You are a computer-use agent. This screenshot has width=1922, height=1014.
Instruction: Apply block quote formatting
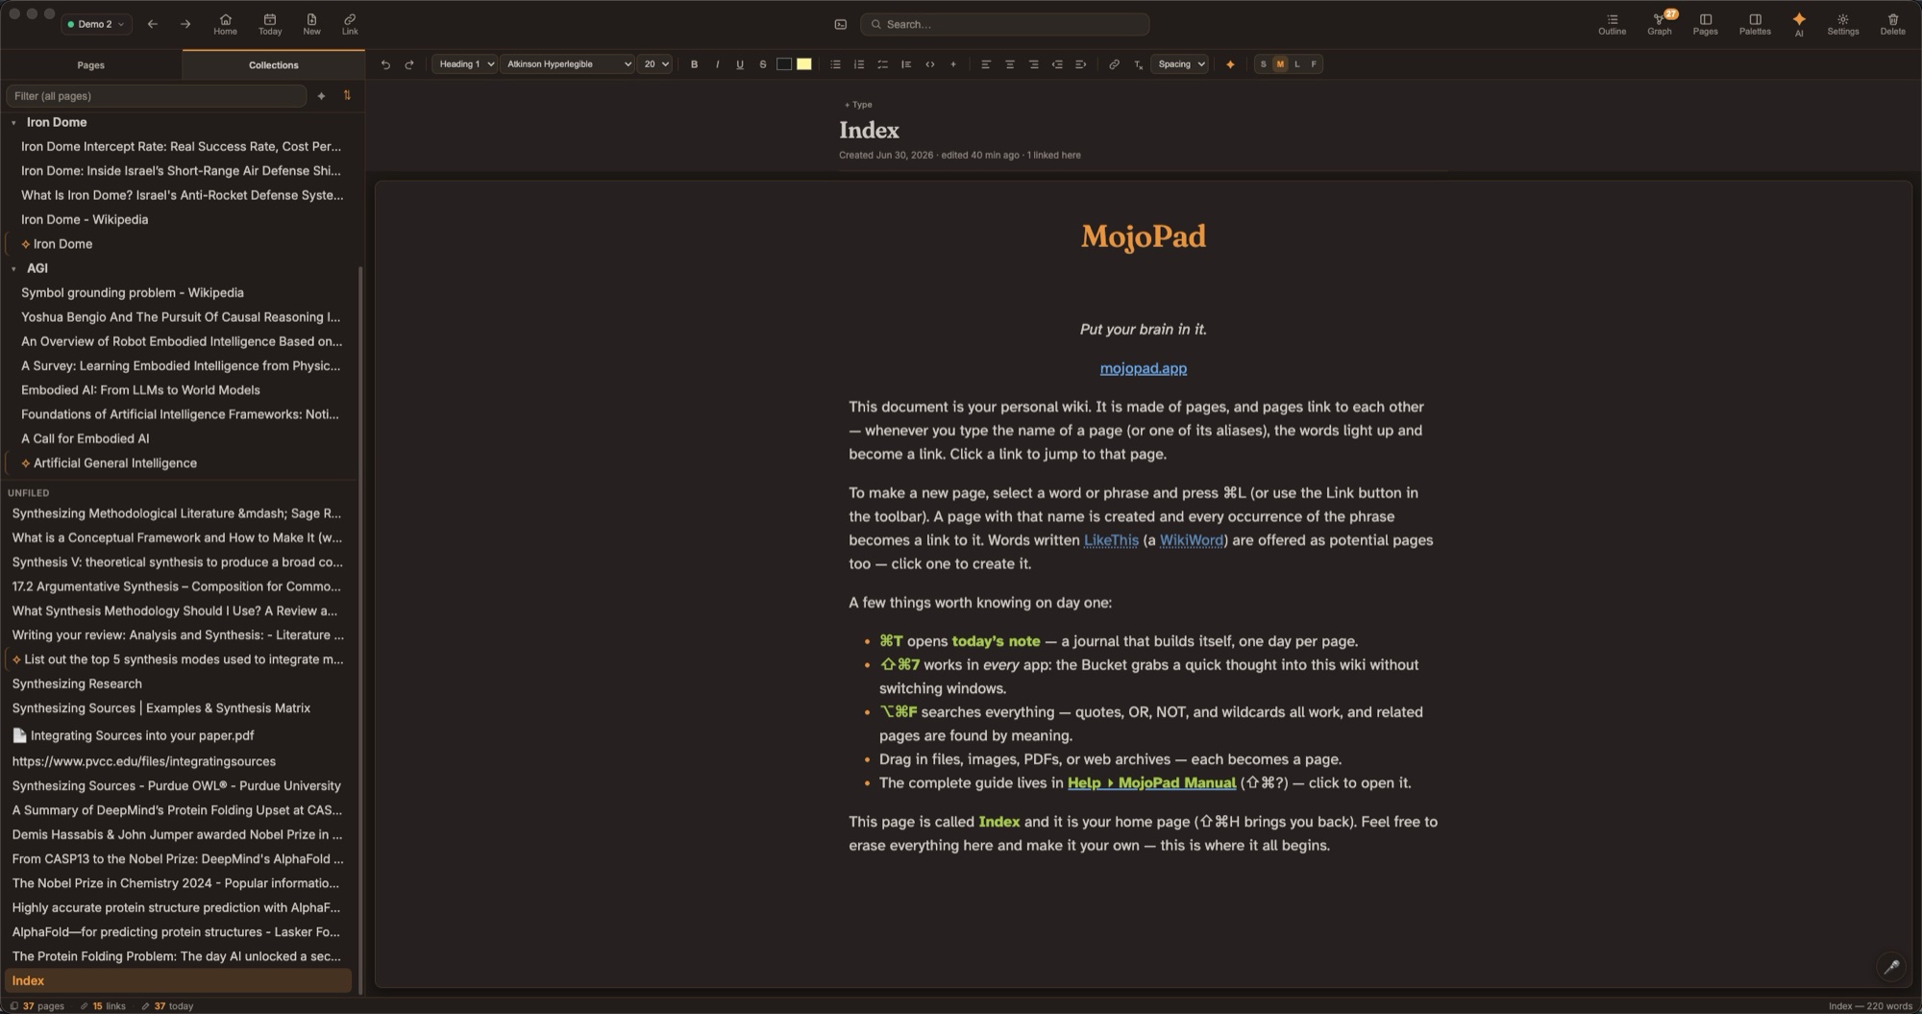point(906,64)
